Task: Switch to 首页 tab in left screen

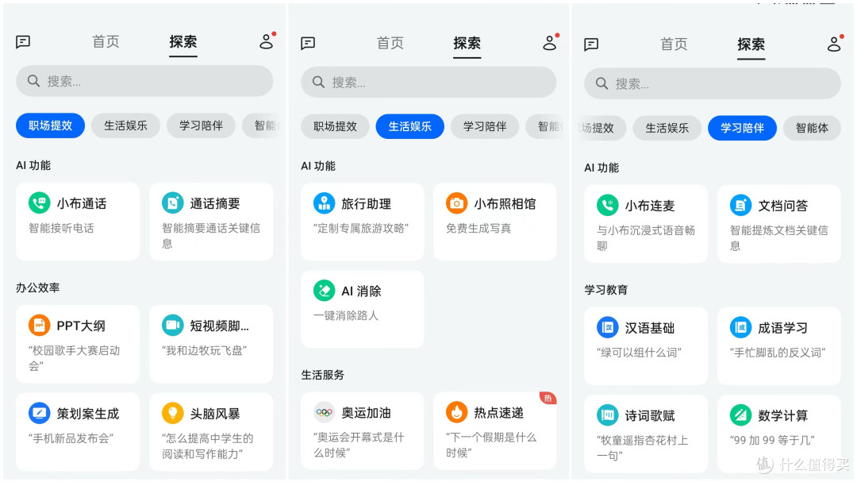Action: point(106,41)
